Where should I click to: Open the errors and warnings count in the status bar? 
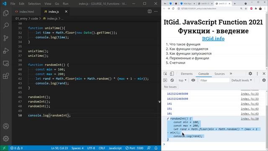coord(16,148)
